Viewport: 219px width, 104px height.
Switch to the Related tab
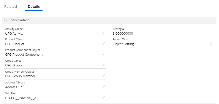[11, 7]
